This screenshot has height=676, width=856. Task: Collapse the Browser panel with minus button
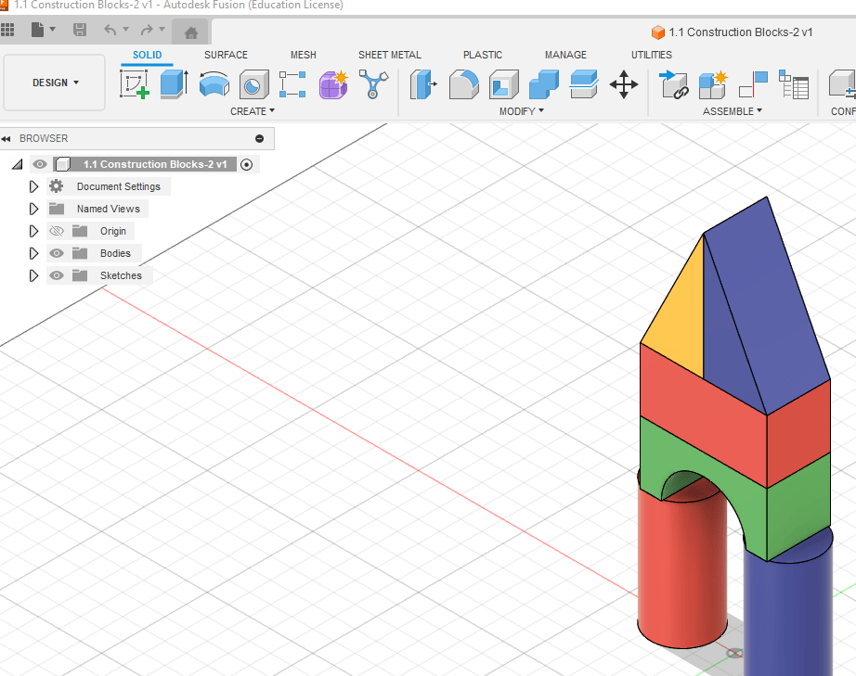259,138
